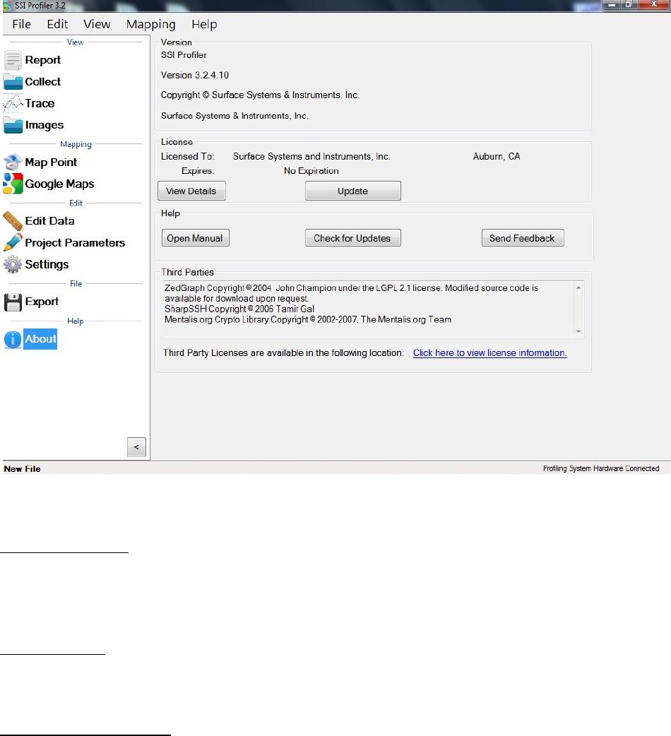Select the highlighted About label
This screenshot has height=736, width=671.
point(40,339)
